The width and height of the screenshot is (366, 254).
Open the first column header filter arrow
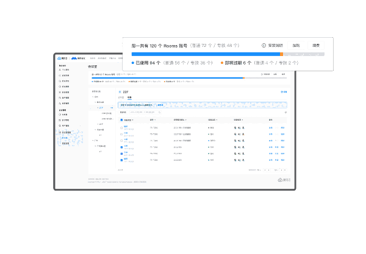point(132,120)
